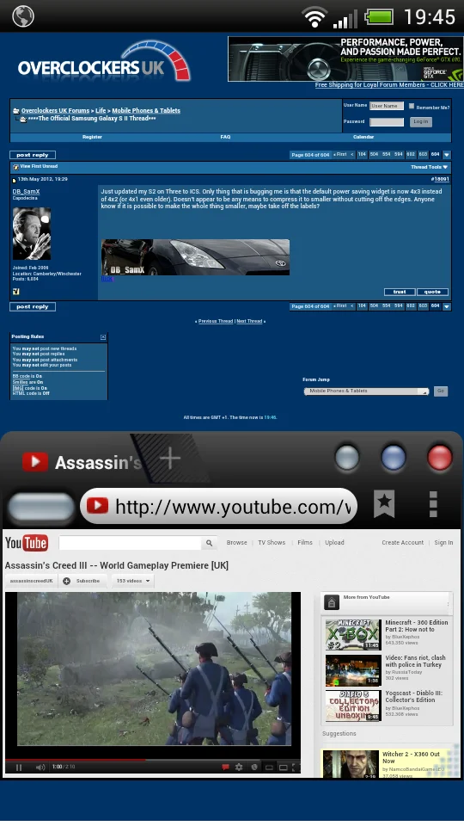Image resolution: width=464 pixels, height=826 pixels.
Task: Click the bottom post reply button
Action: pyautogui.click(x=33, y=306)
